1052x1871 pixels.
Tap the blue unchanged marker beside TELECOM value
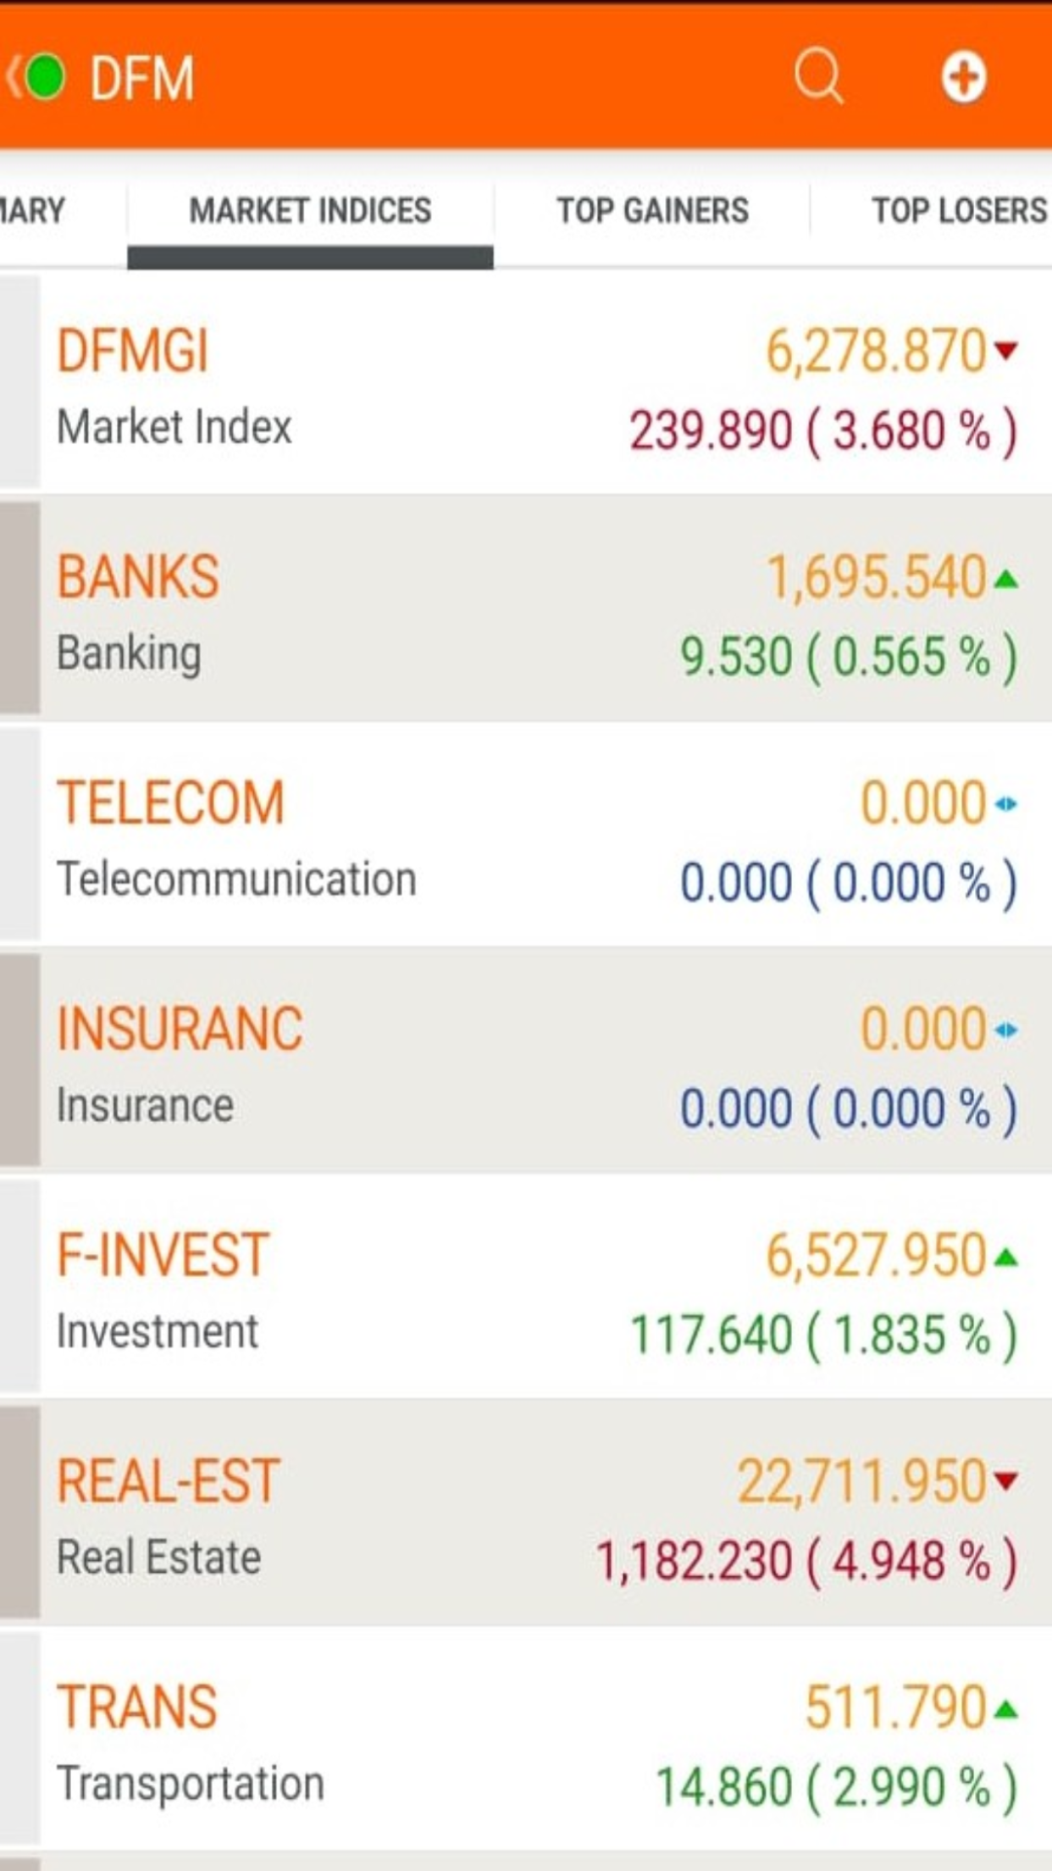pyautogui.click(x=1005, y=803)
